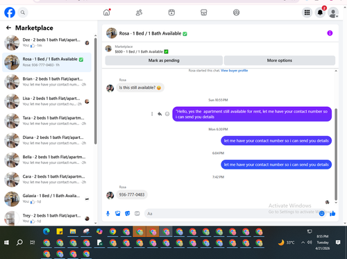Open Galaxia 1 Bed conversation
347x259 pixels.
point(46,199)
